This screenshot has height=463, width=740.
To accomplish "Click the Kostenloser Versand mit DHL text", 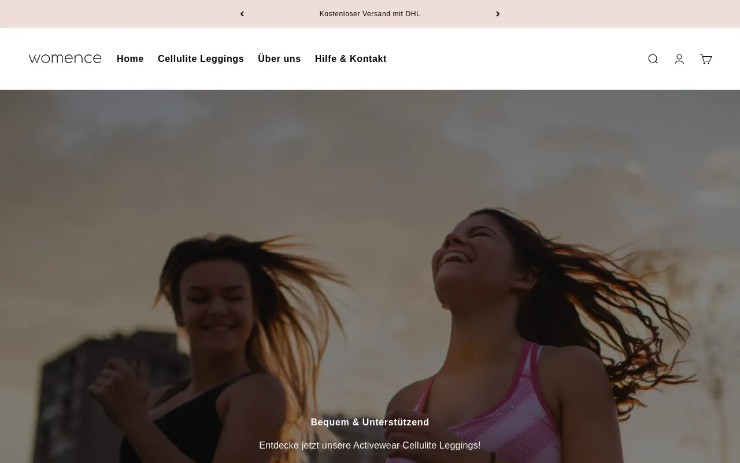I will click(370, 14).
